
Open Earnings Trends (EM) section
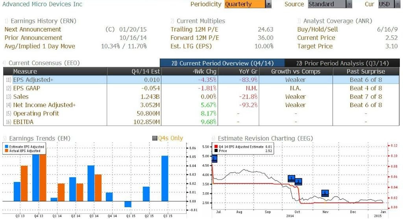40,138
